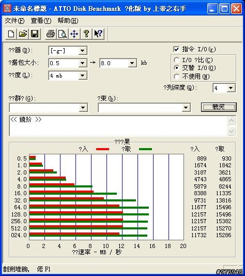Select the I/O ?比 (C) radio button
Viewport: 245px width, 276px height.
pos(176,60)
